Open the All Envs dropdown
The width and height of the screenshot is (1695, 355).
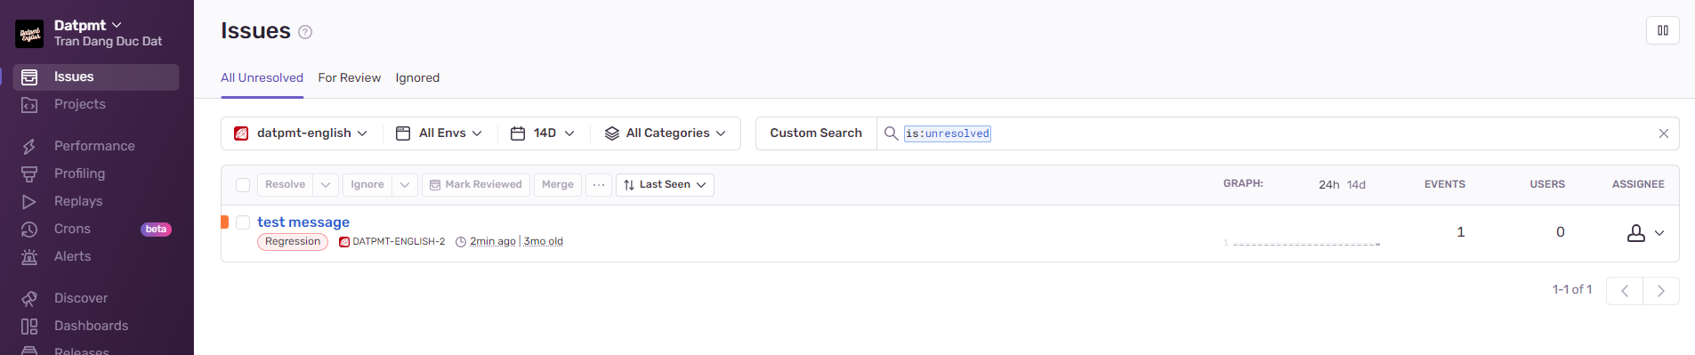pyautogui.click(x=440, y=133)
